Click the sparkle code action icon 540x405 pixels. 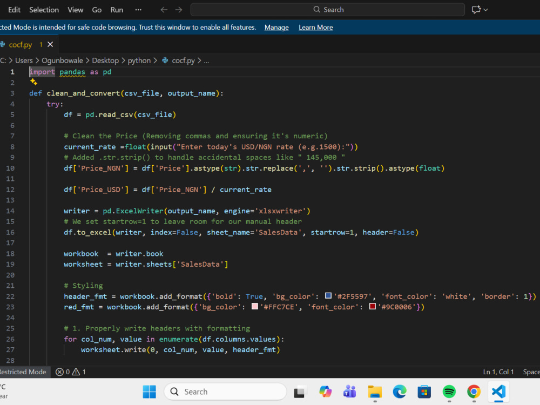coord(33,82)
